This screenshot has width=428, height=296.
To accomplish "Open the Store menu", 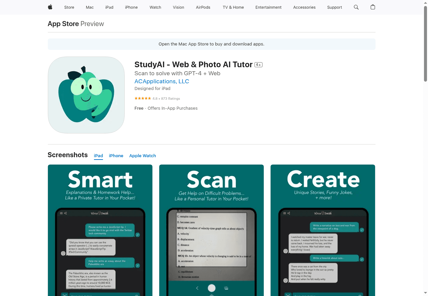I will point(69,7).
